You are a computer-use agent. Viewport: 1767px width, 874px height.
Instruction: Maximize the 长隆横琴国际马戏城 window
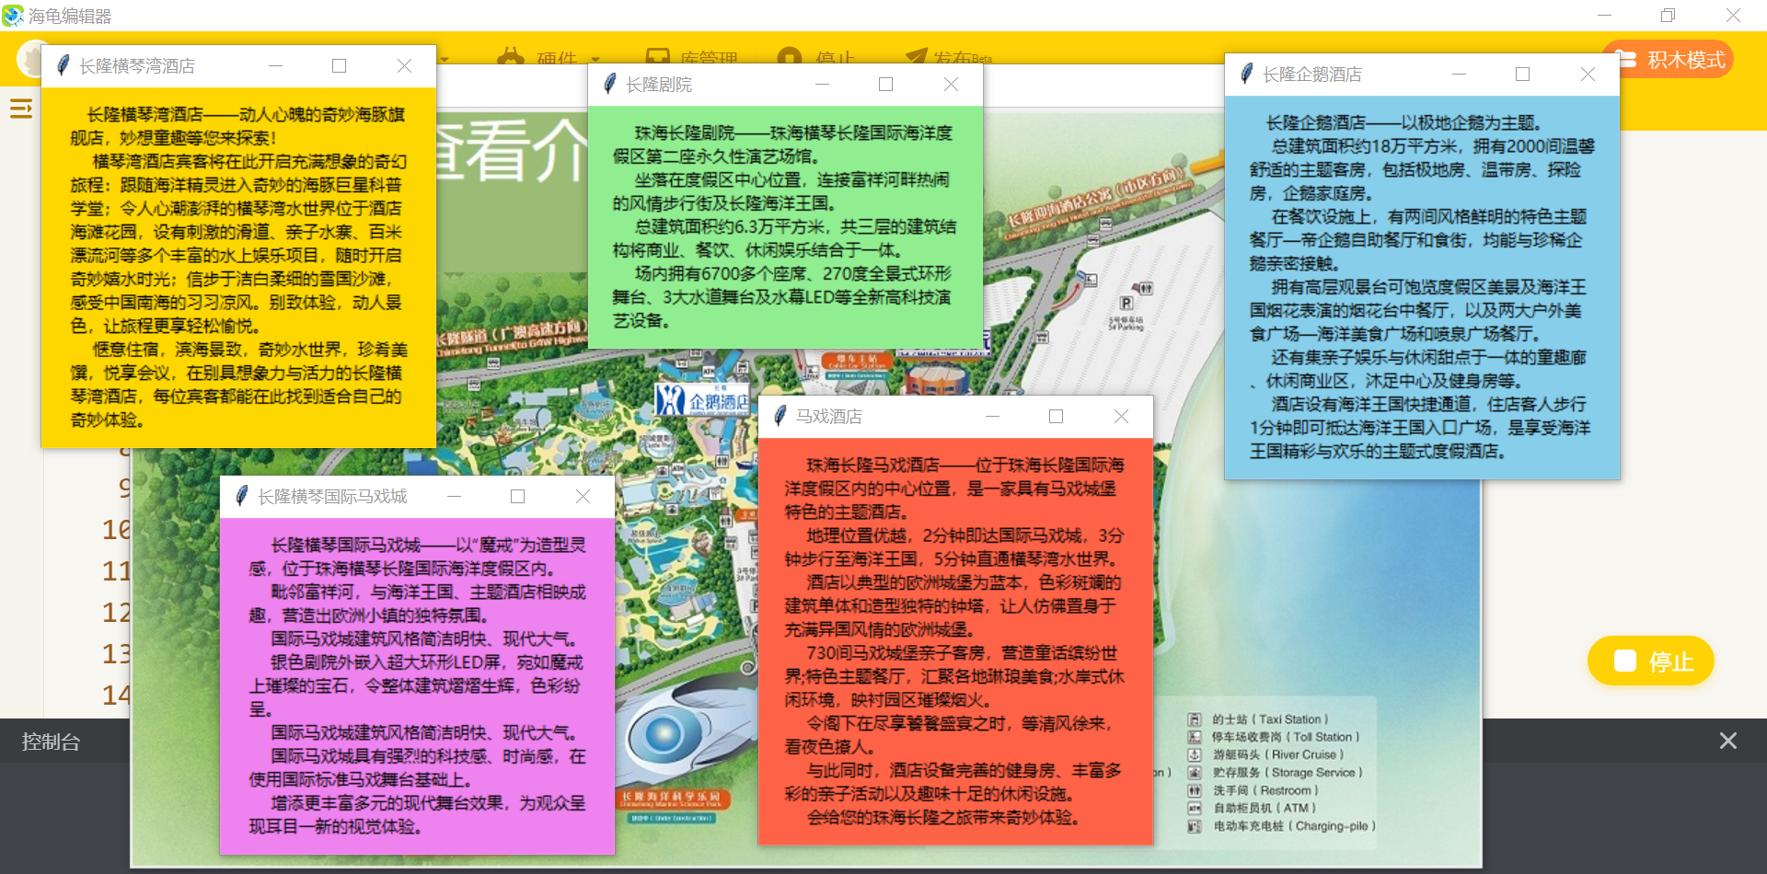tap(517, 497)
